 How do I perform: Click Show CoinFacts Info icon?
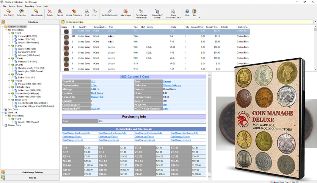[x=173, y=11]
